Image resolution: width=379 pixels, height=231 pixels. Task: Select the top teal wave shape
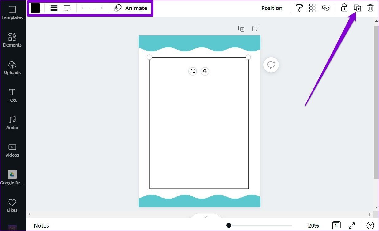tap(199, 43)
